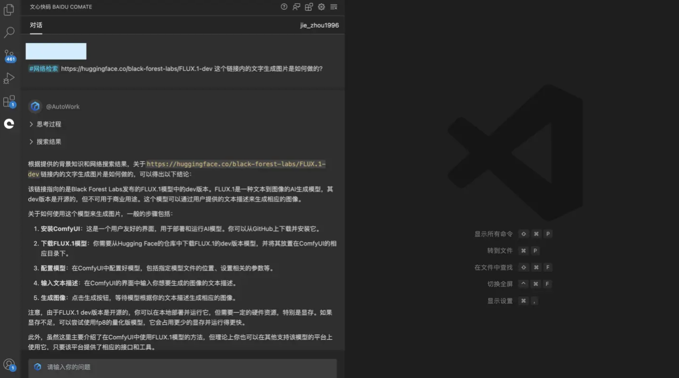Clear the chat with the clear-history icon
This screenshot has width=679, height=378.
click(333, 7)
